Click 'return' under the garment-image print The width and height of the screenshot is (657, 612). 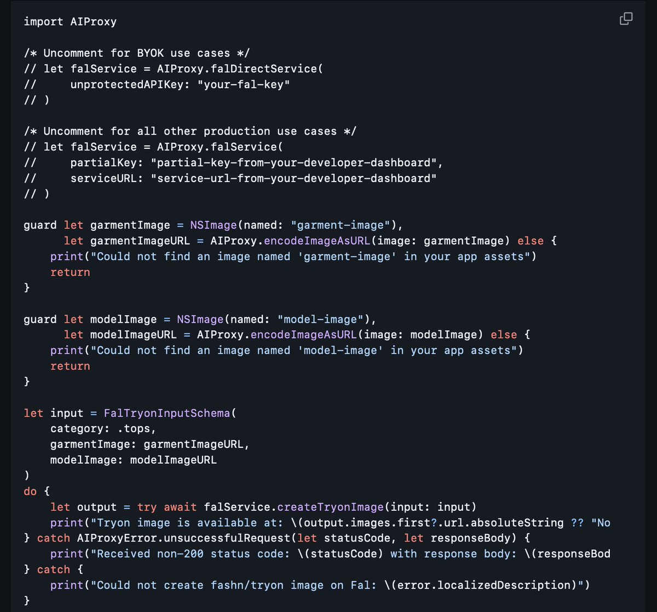pyautogui.click(x=70, y=272)
